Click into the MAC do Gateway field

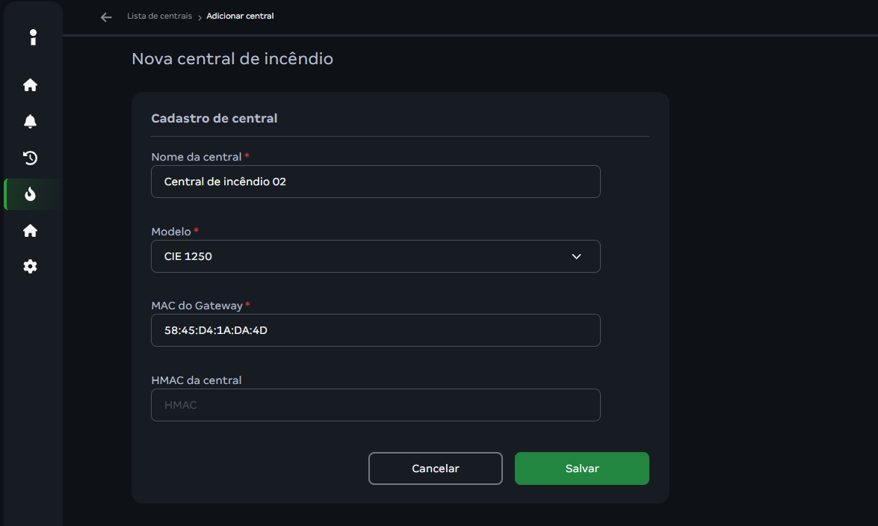(375, 330)
